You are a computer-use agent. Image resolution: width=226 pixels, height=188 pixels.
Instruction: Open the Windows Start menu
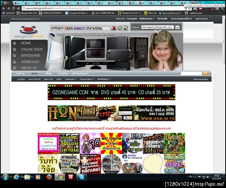tap(6, 177)
